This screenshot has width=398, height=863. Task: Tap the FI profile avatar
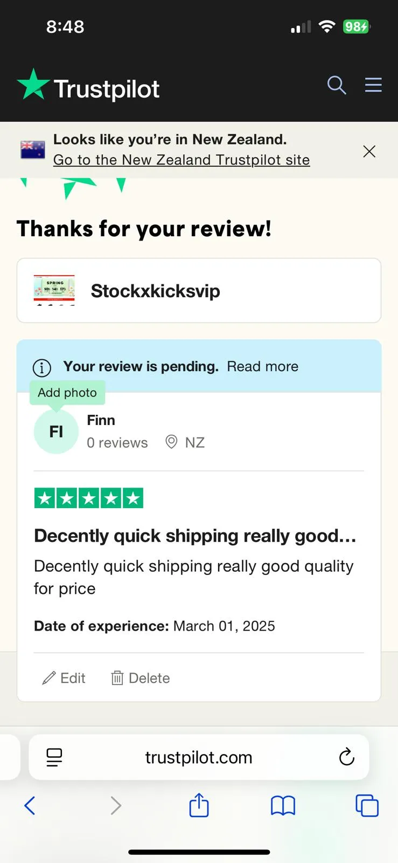click(56, 432)
